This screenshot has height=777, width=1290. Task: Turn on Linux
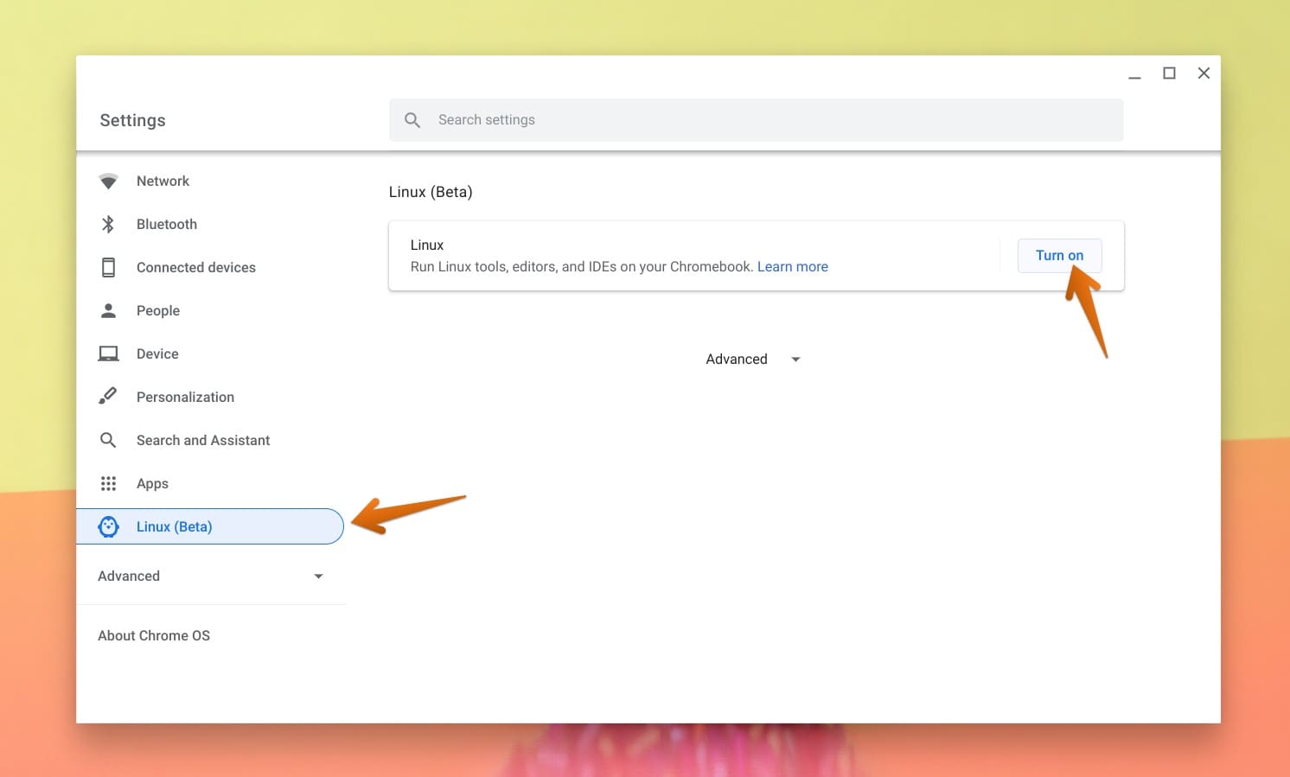[1059, 255]
